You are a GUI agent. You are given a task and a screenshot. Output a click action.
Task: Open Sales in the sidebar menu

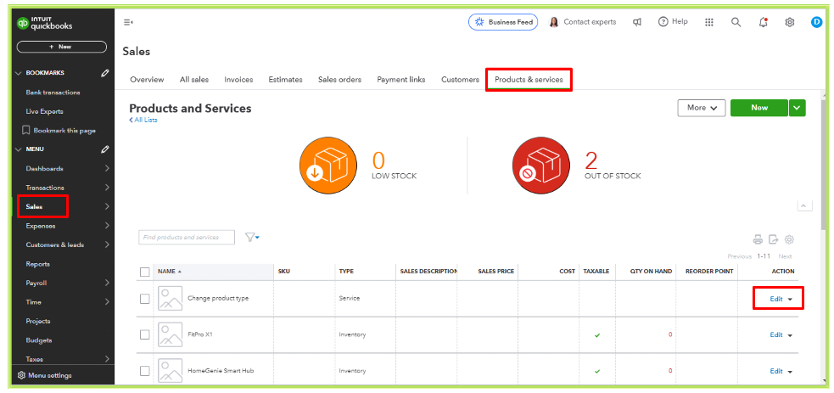34,207
